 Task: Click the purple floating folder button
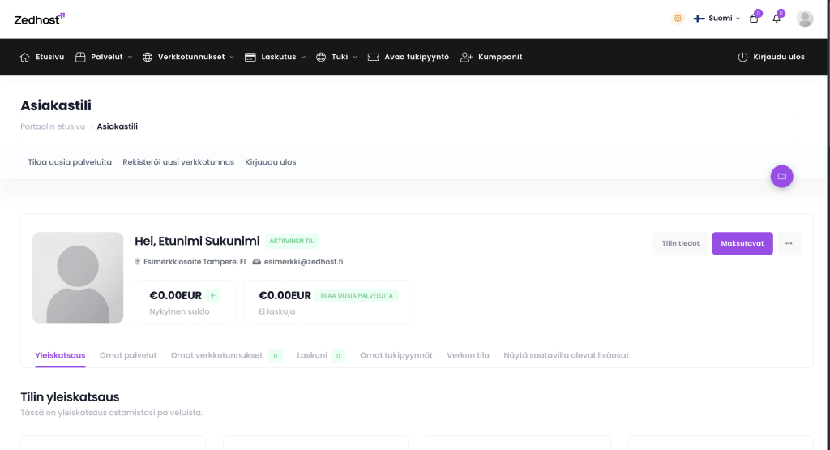(x=781, y=176)
